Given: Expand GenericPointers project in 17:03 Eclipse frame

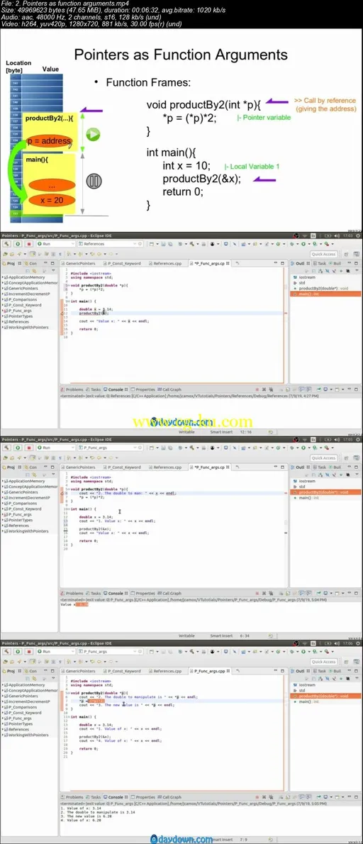Looking at the screenshot, I should click(x=3, y=289).
